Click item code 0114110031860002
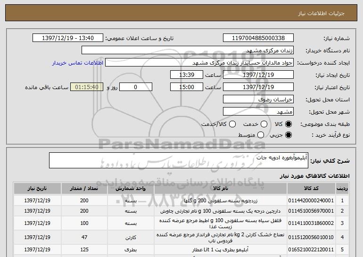This screenshot has height=257, width=363. (x=311, y=223)
